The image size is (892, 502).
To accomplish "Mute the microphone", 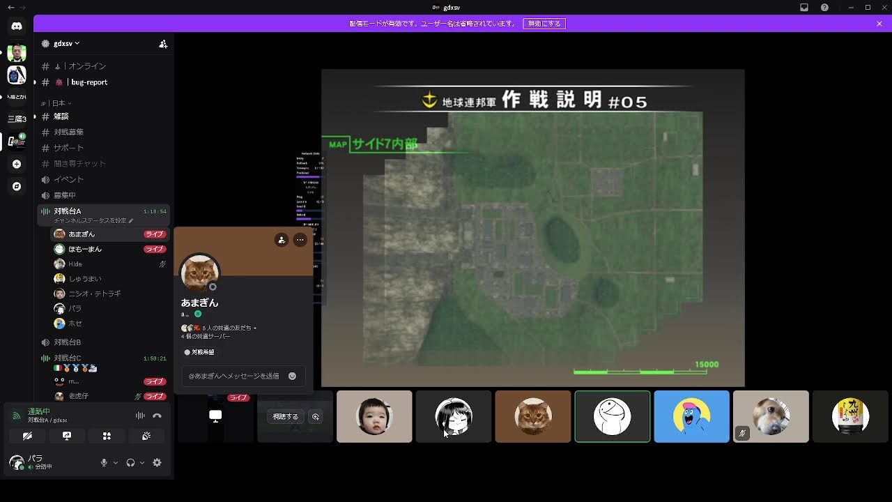I will pos(104,462).
